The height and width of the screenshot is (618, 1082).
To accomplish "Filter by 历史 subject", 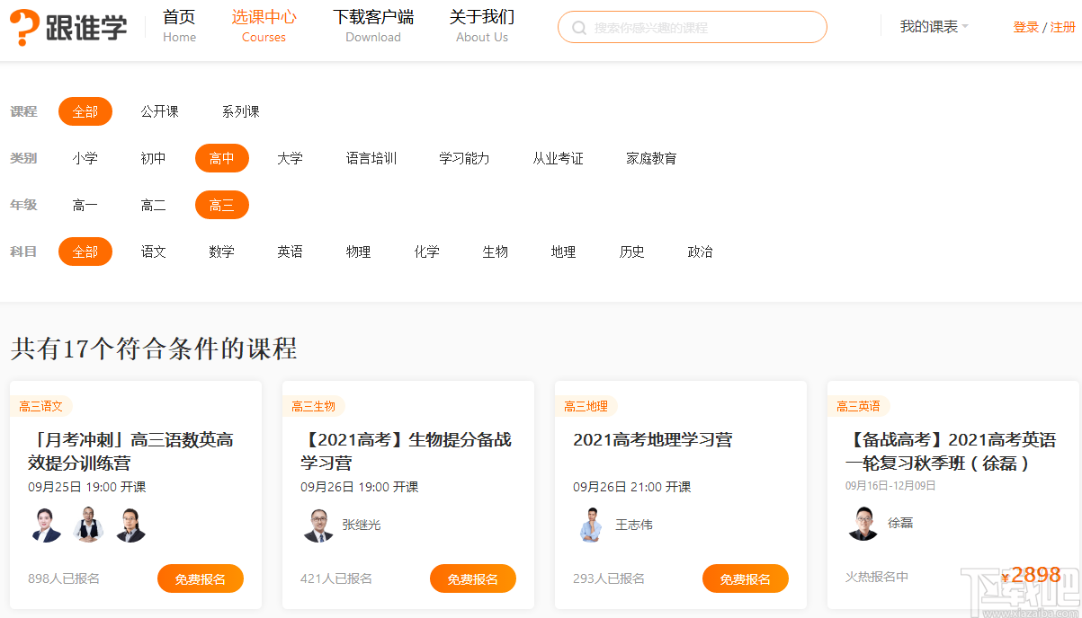I will 632,252.
